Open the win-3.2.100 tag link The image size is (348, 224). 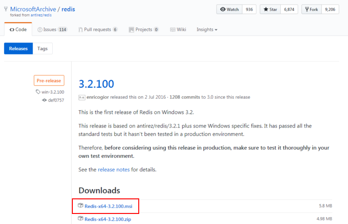(53, 92)
